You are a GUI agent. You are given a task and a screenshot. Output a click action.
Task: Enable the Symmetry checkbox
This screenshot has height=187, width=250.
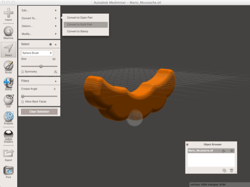click(22, 72)
